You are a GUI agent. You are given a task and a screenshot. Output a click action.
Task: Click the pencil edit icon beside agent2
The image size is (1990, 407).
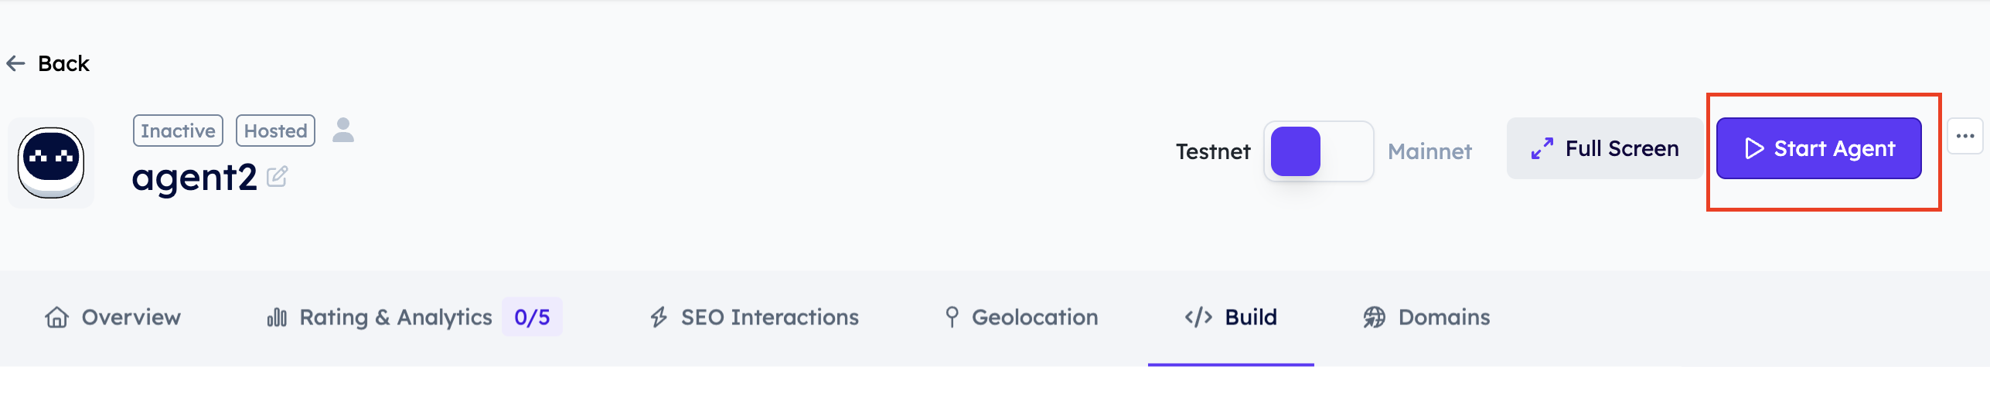(x=277, y=177)
